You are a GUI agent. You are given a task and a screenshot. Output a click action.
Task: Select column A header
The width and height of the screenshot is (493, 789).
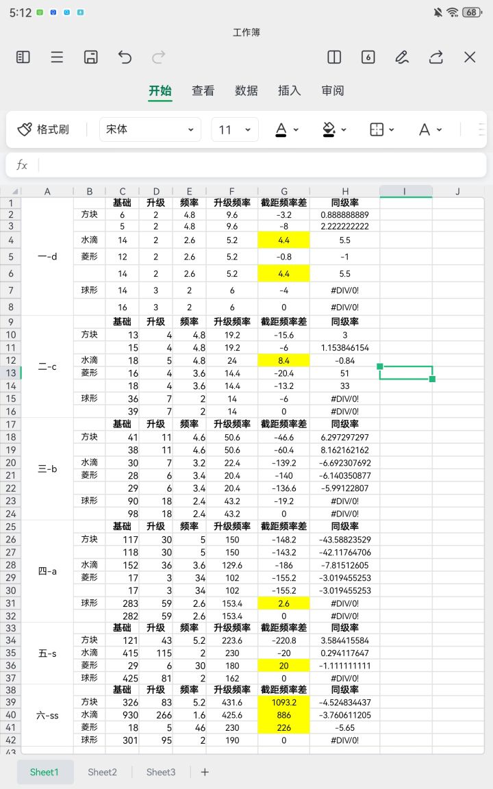click(x=47, y=191)
